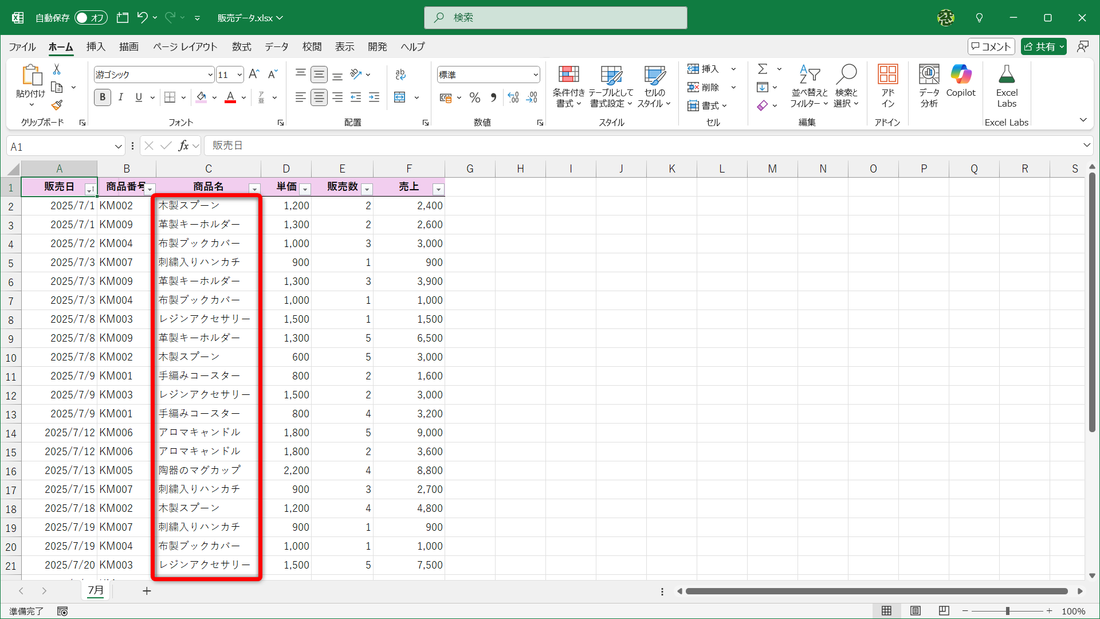The width and height of the screenshot is (1100, 619).
Task: Switch to Page Layout view in the status bar
Action: pos(916,611)
